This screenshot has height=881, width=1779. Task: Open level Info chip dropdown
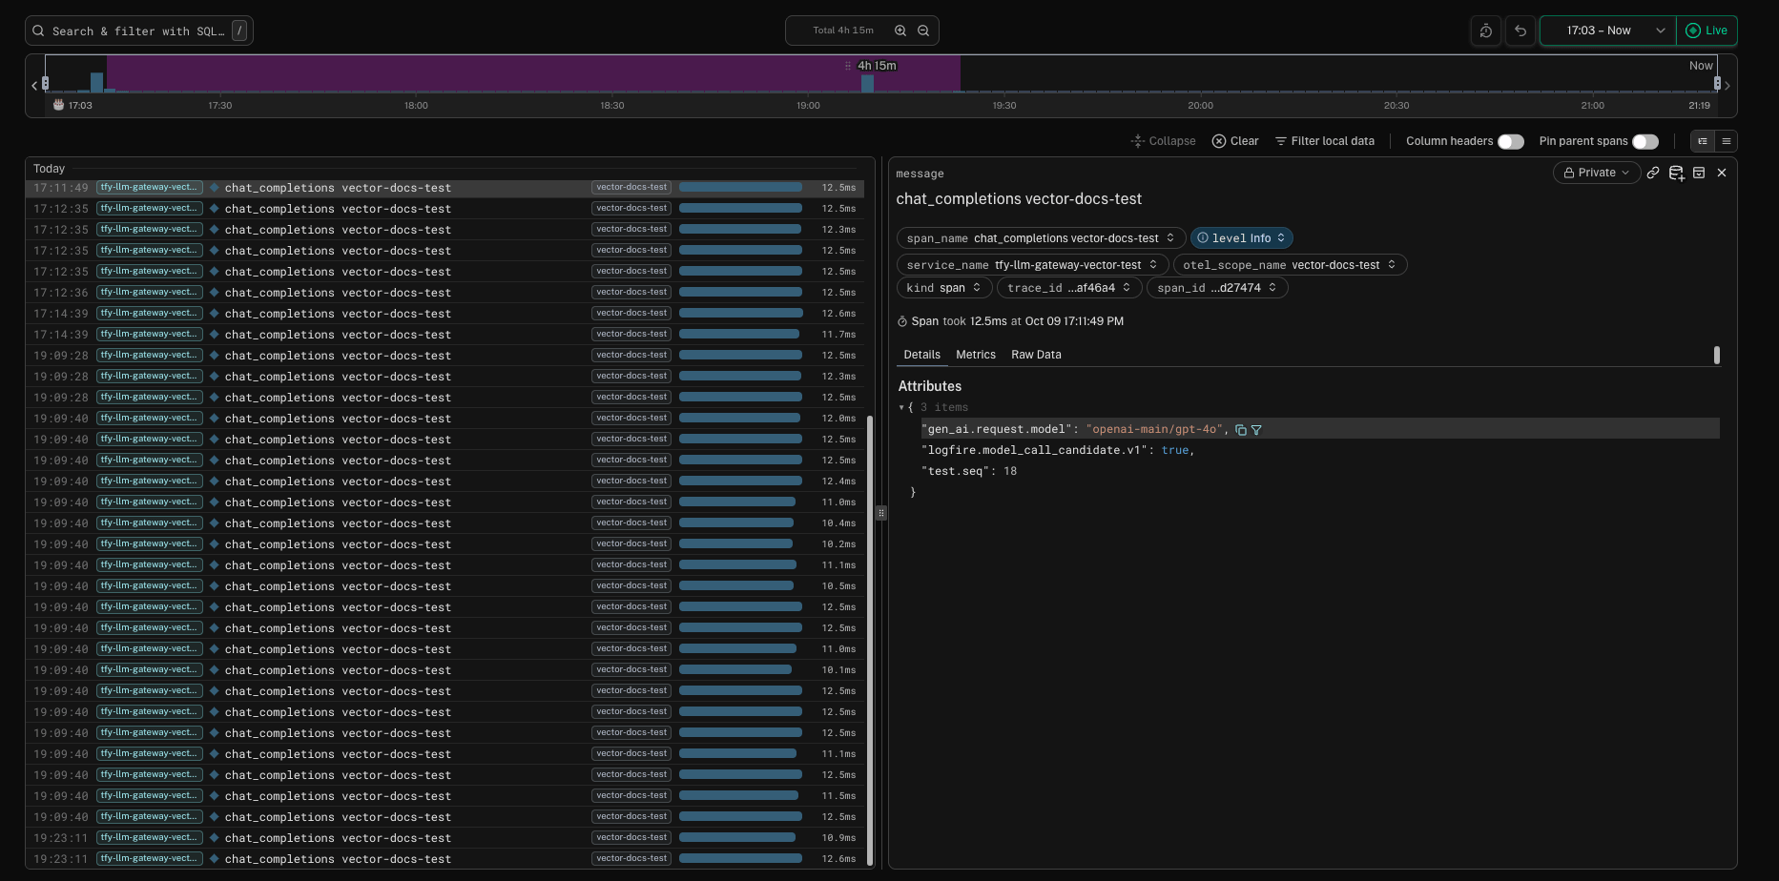(1242, 238)
